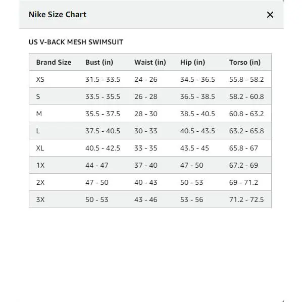
Task: Click the XL hip value 43.5 - 45
Action: click(x=194, y=148)
